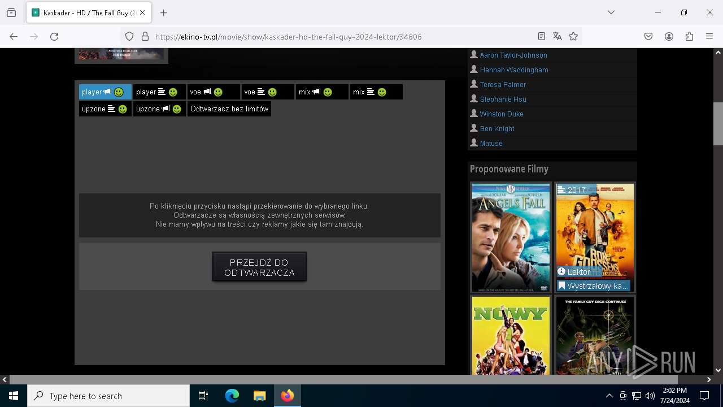Select the upzone subtitles tab
The width and height of the screenshot is (723, 407).
pyautogui.click(x=105, y=109)
